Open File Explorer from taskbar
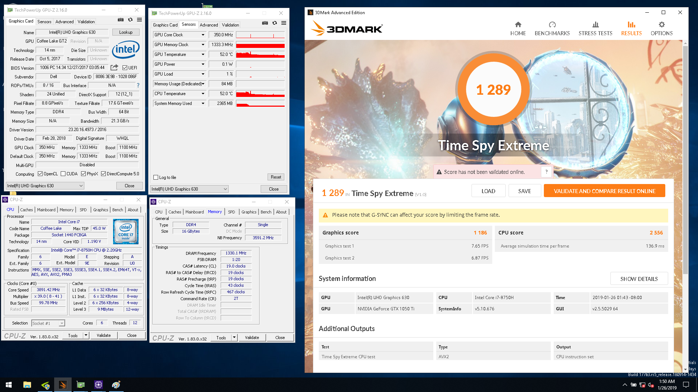Screen dimensions: 698x392 click(27, 385)
